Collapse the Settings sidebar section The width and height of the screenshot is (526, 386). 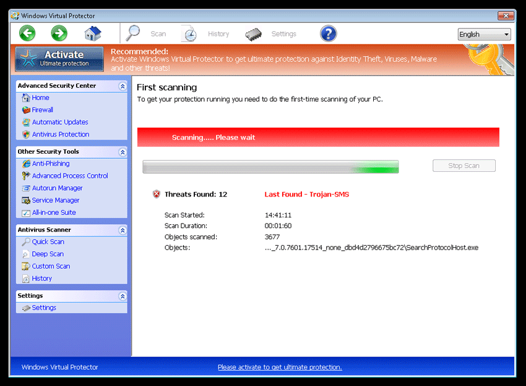pyautogui.click(x=123, y=296)
